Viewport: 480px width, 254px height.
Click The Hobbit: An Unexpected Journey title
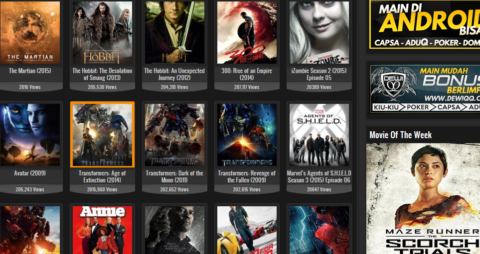point(174,74)
